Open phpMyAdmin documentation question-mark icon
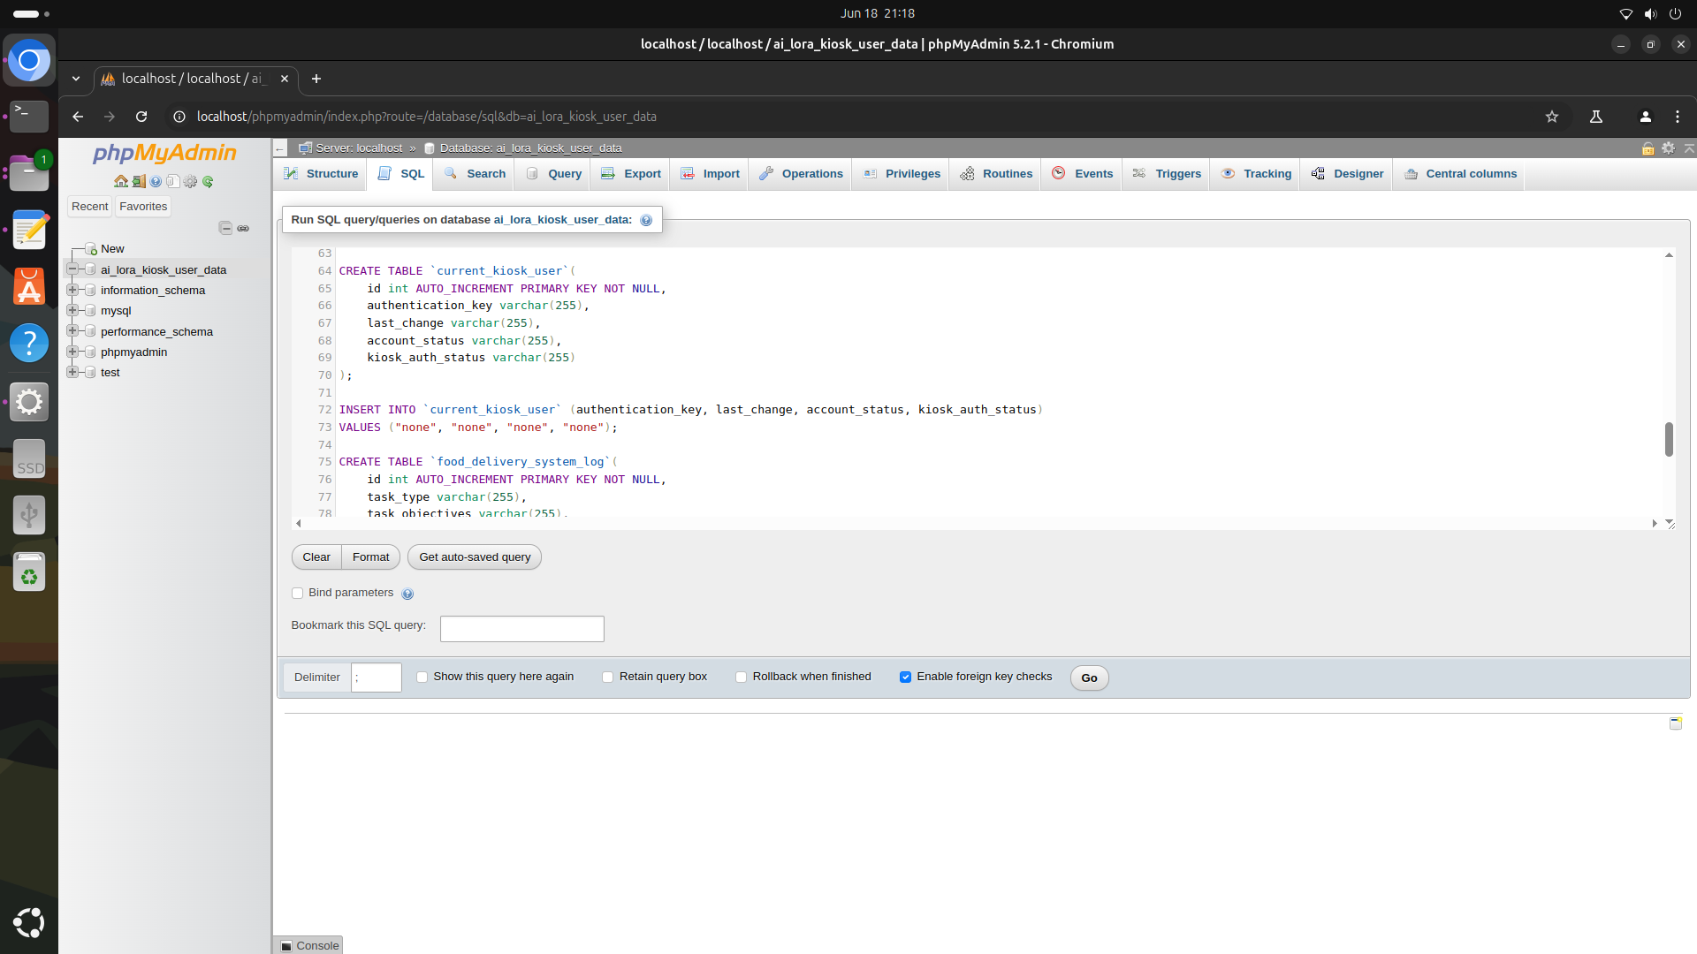 pyautogui.click(x=156, y=182)
